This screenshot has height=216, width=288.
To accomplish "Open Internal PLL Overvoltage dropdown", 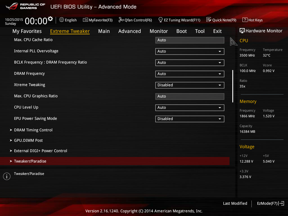I will [190, 51].
